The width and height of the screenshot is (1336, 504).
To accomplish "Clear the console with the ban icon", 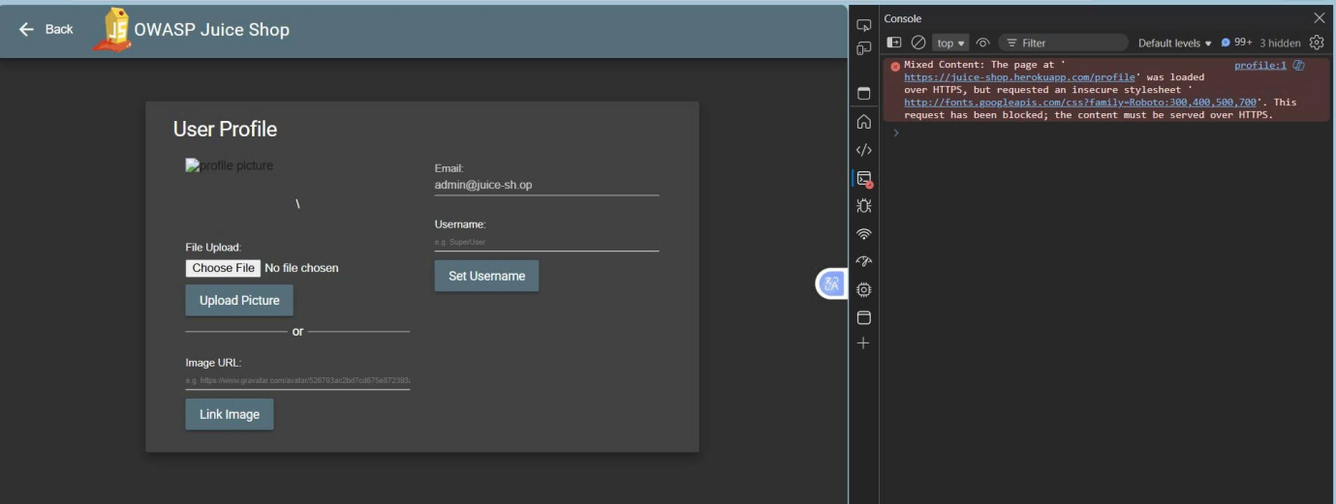I will [x=918, y=43].
